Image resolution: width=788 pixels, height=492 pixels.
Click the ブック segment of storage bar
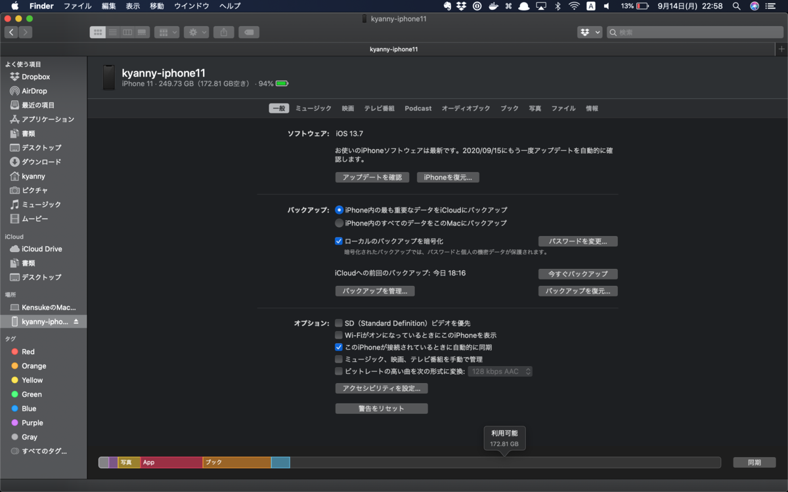click(237, 462)
